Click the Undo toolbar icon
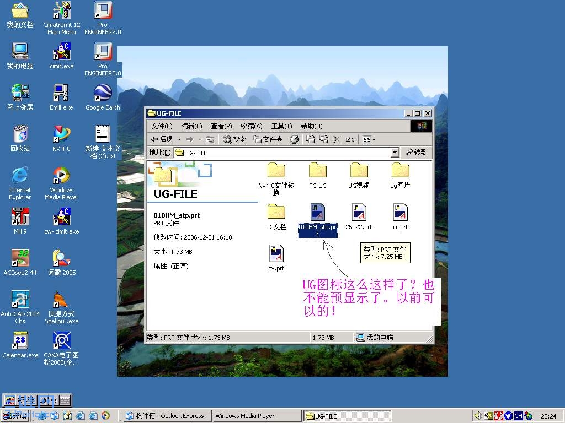 click(350, 139)
